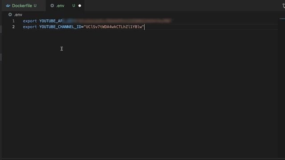The height and width of the screenshot is (160, 285).
Task: Click the gear icon in the breadcrumb
Action: 10,15
